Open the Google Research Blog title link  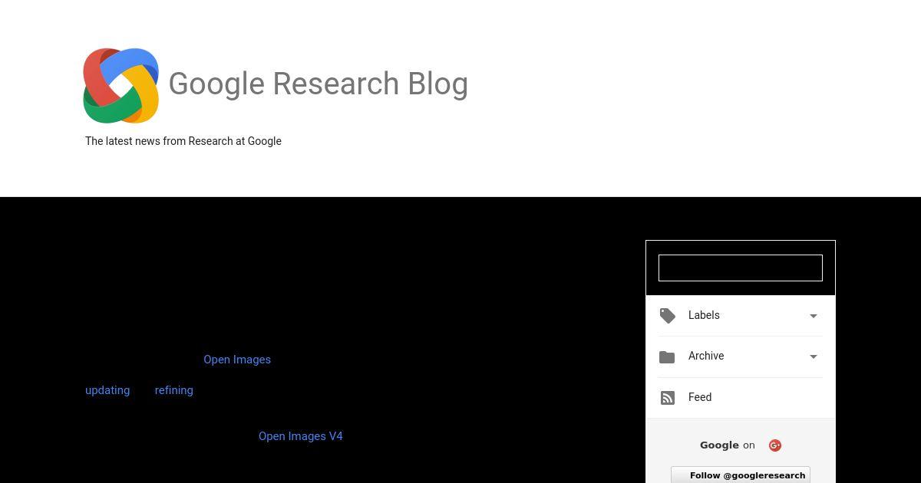[x=318, y=84]
